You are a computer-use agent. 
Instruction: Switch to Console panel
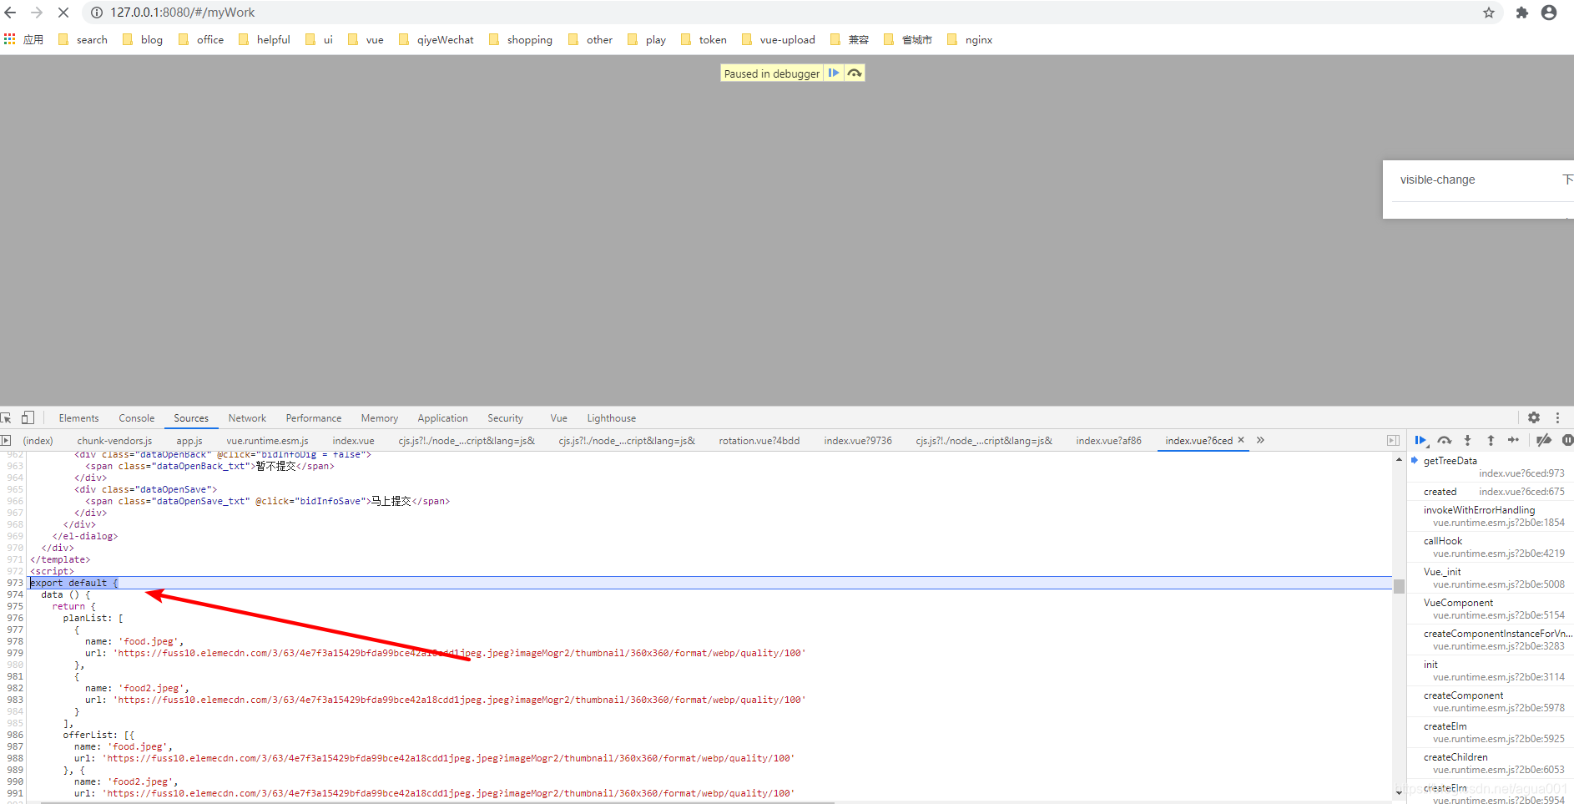[137, 418]
